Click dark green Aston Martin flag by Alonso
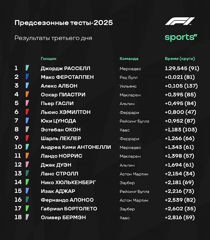 coord(27,199)
